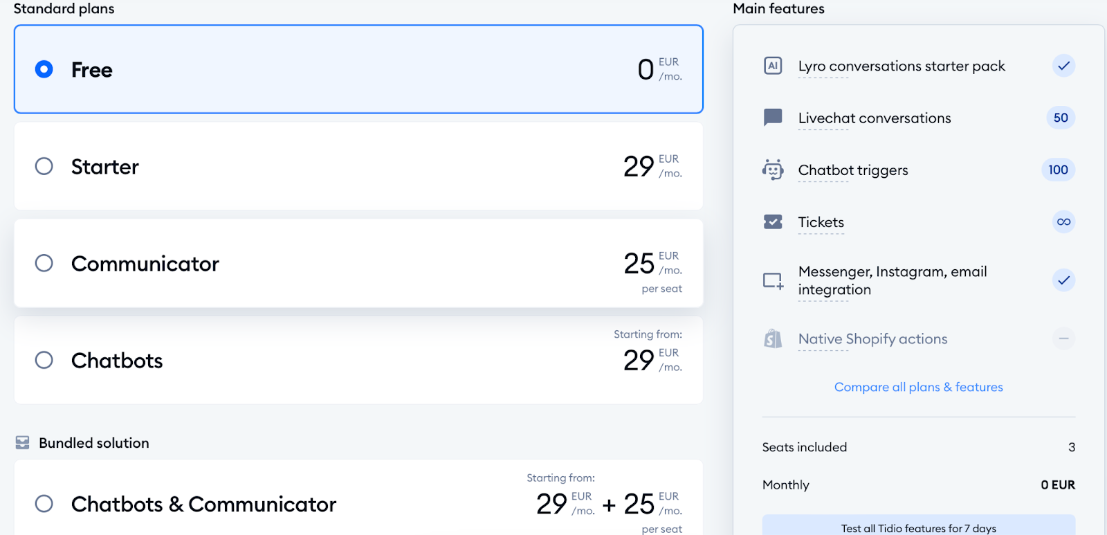Screen dimensions: 1107x535
Task: Click the Lyro AI conversations icon
Action: coord(773,66)
